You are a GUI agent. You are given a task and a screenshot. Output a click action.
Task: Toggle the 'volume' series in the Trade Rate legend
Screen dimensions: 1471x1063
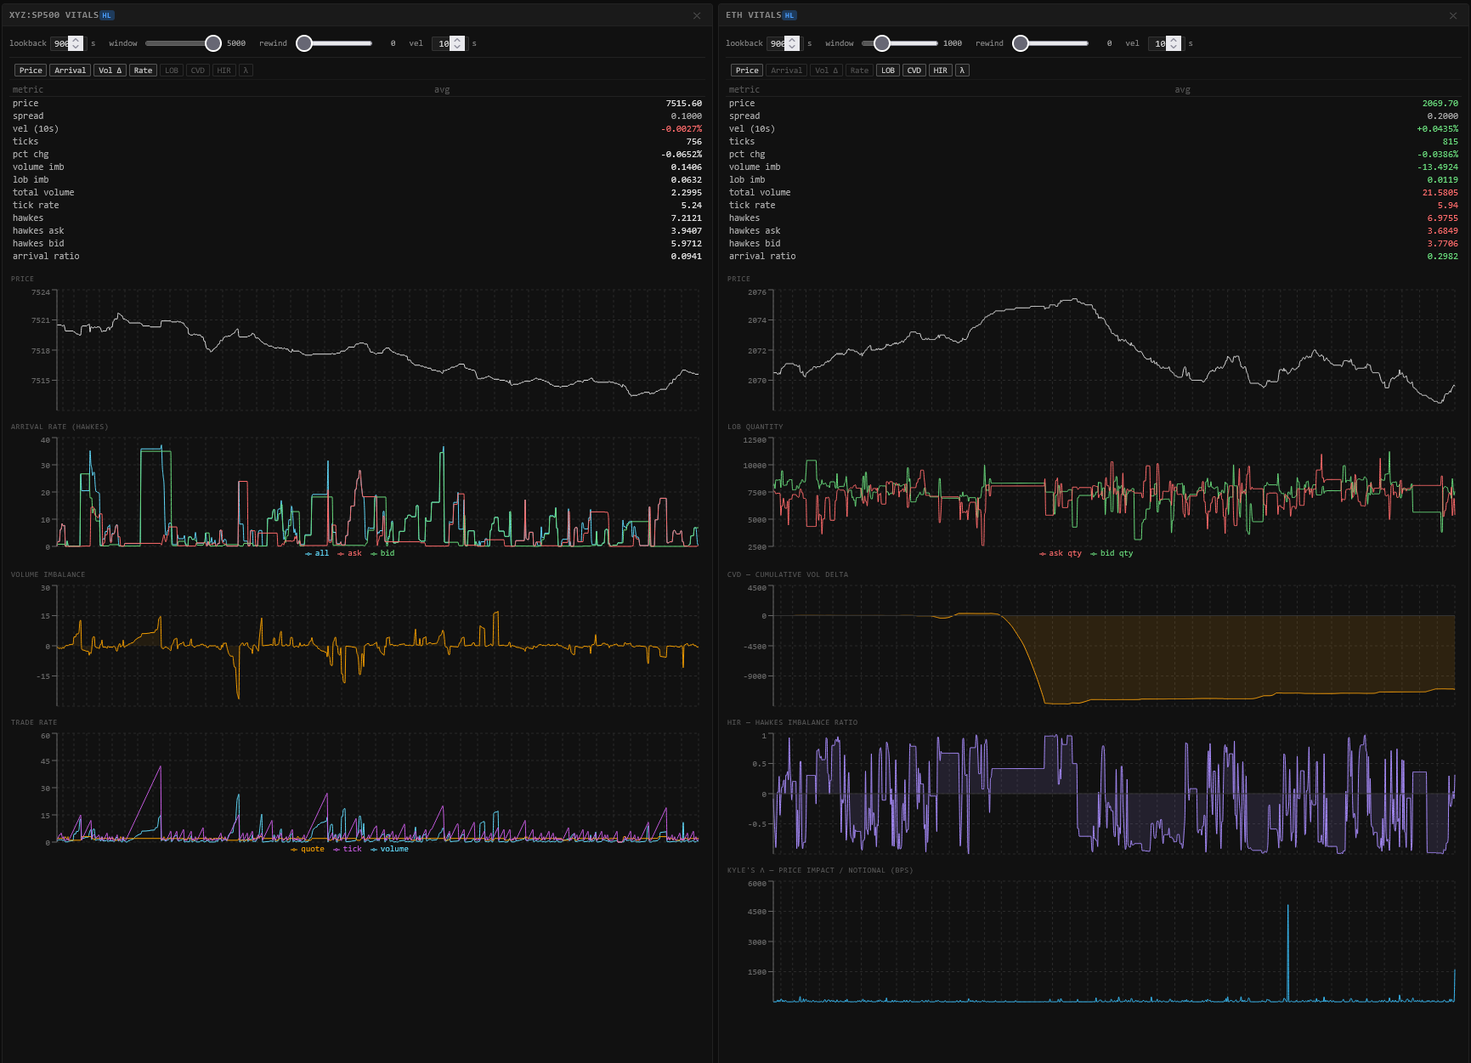[x=389, y=849]
